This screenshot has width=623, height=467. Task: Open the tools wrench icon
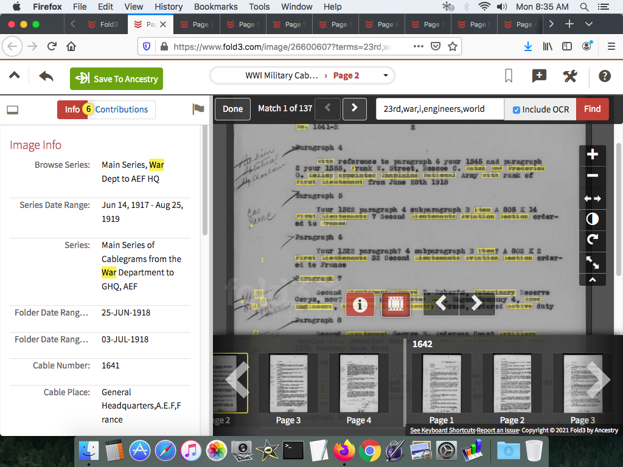click(x=570, y=76)
